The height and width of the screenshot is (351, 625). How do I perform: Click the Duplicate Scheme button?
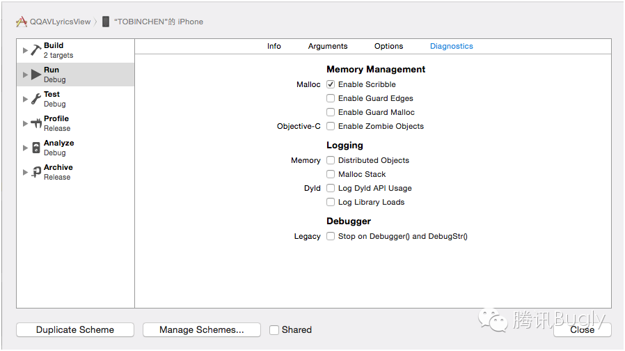(x=75, y=330)
